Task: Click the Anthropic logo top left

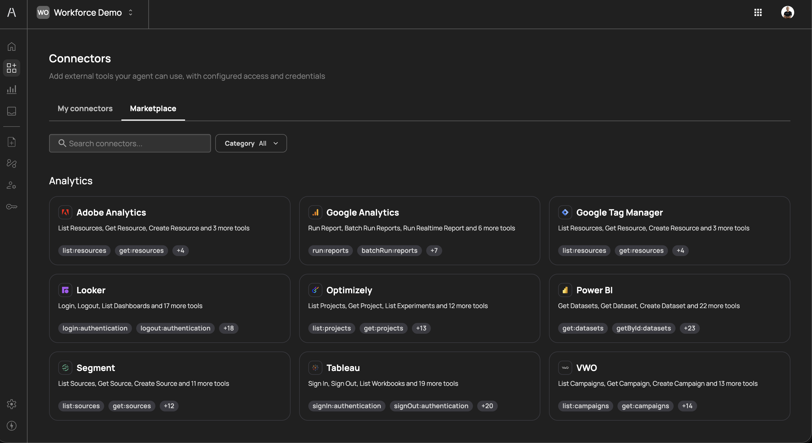Action: 12,13
